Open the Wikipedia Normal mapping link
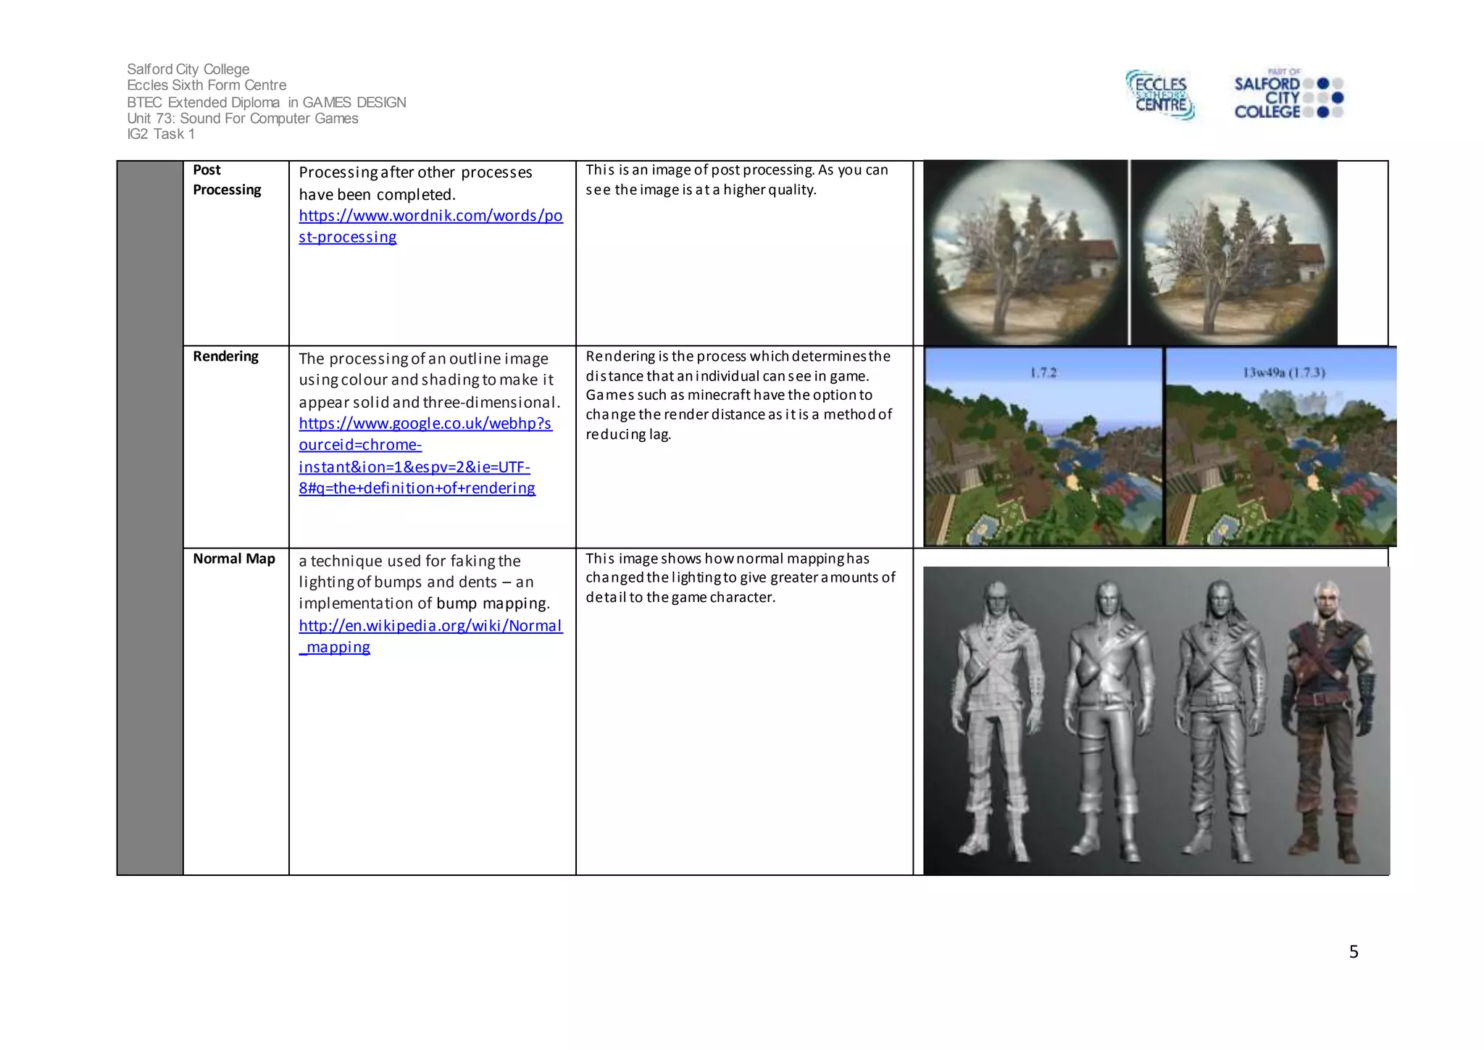This screenshot has width=1484, height=1049. [x=430, y=636]
